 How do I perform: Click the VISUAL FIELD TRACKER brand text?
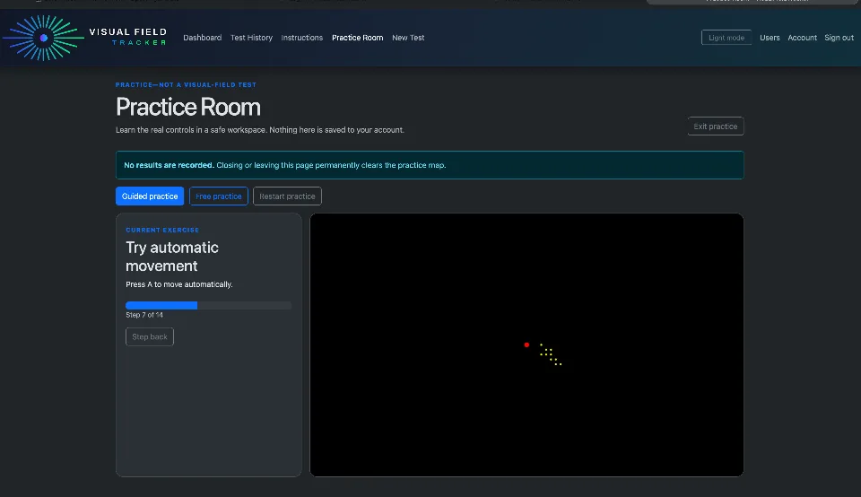pyautogui.click(x=128, y=37)
